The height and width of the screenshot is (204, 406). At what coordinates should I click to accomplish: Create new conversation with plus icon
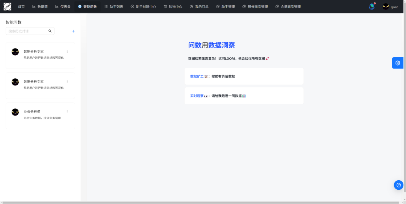pos(73,31)
